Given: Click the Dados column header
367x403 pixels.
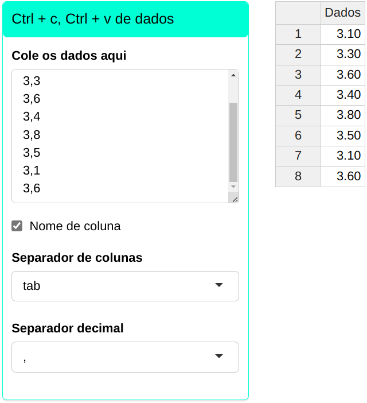Looking at the screenshot, I should click(x=342, y=13).
